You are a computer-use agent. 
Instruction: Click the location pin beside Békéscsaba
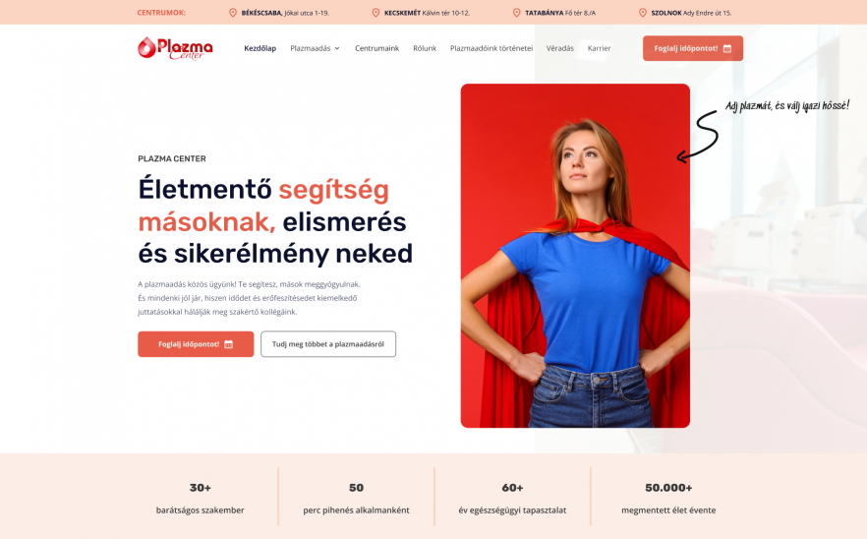[x=233, y=12]
